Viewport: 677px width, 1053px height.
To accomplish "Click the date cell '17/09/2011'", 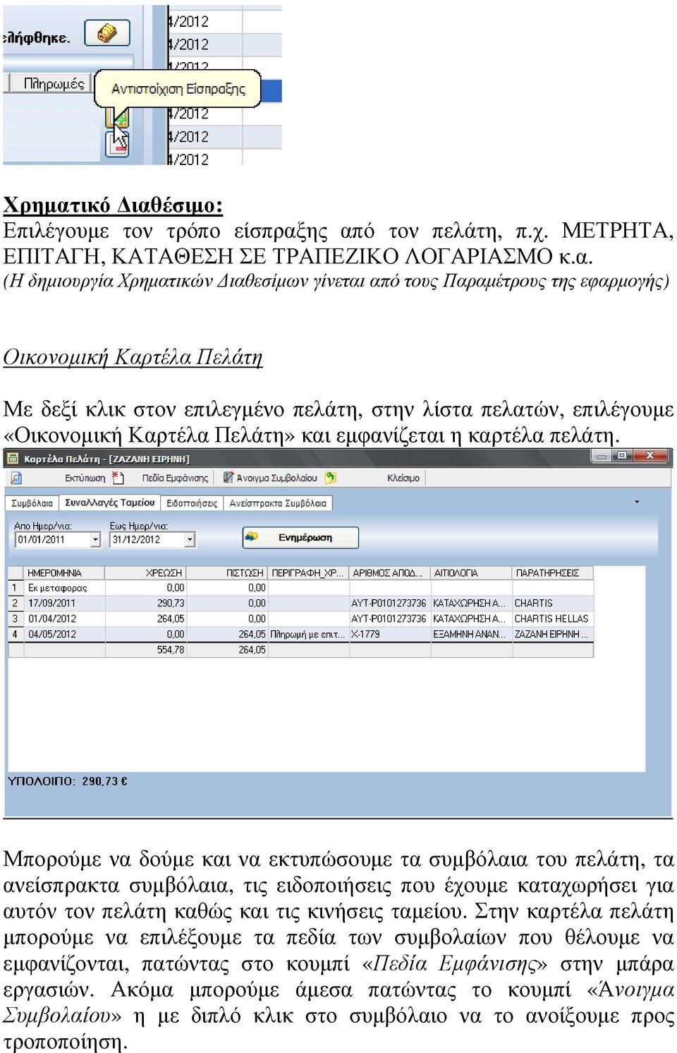I will click(64, 603).
